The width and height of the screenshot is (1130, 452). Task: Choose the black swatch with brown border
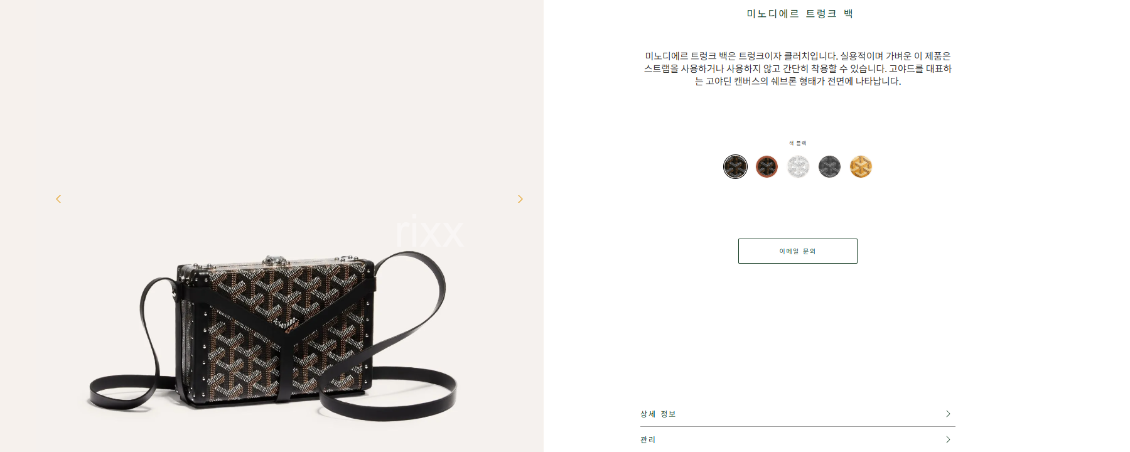tap(767, 167)
